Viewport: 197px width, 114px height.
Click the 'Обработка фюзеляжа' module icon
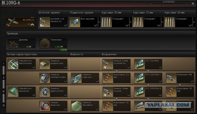pos(13,64)
